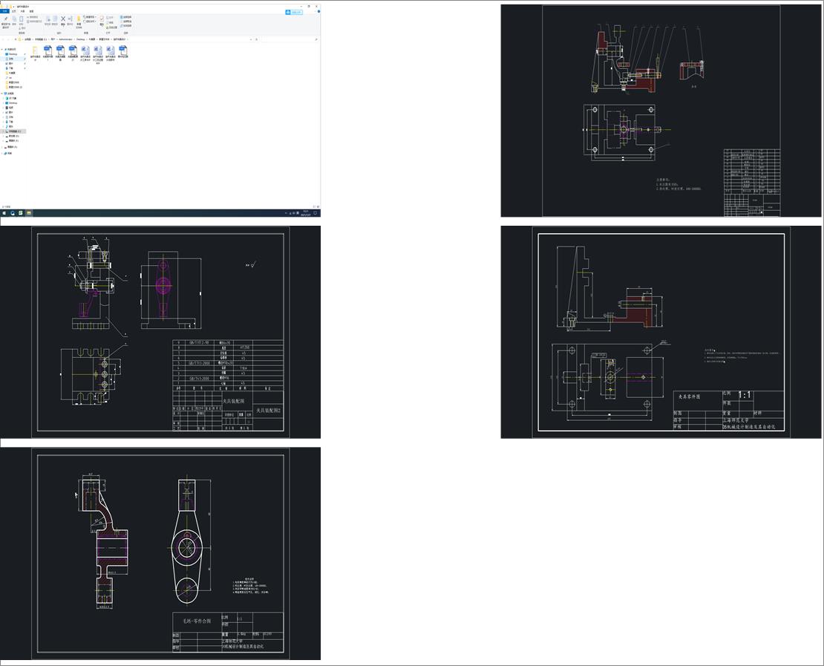Click the Properties checkmark icon in the ribbon
The height and width of the screenshot is (666, 824).
[102, 19]
